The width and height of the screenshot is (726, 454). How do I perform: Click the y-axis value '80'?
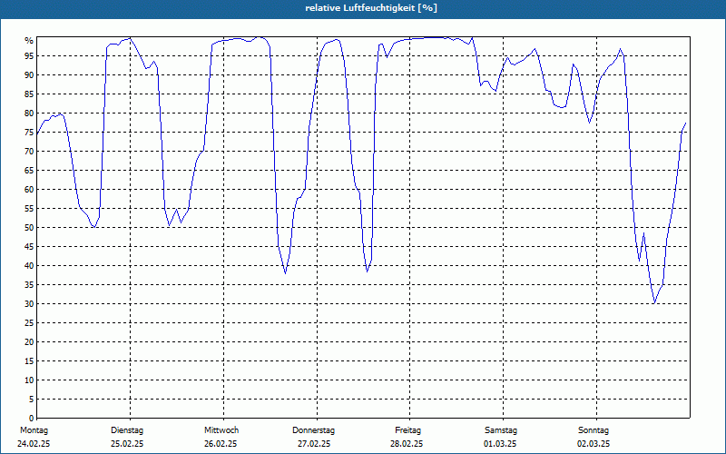pyautogui.click(x=29, y=113)
